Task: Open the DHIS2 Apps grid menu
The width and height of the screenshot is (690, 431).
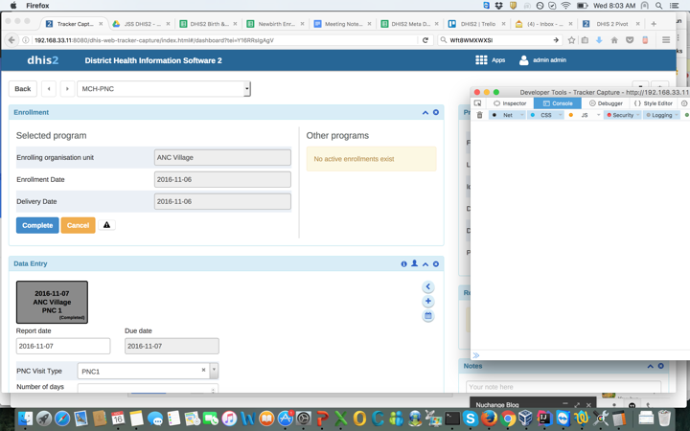Action: click(490, 60)
